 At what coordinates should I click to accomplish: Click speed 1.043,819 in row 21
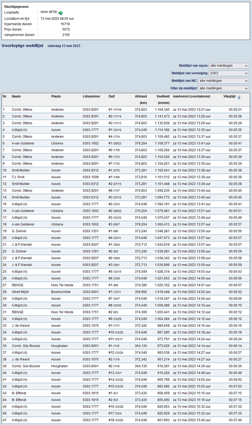(162, 245)
